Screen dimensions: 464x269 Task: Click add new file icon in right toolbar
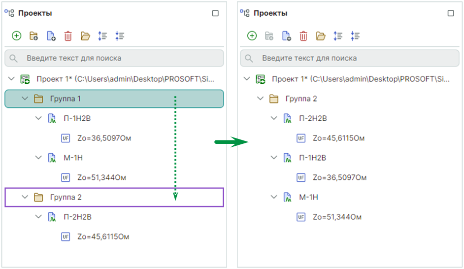(286, 35)
